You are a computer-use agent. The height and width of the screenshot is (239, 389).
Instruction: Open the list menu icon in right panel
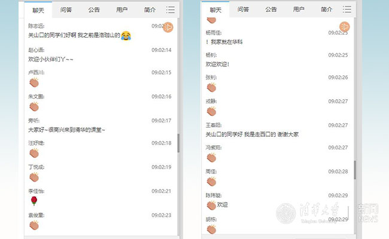click(x=347, y=10)
